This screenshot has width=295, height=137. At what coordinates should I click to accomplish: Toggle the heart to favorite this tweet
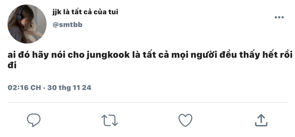185,120
